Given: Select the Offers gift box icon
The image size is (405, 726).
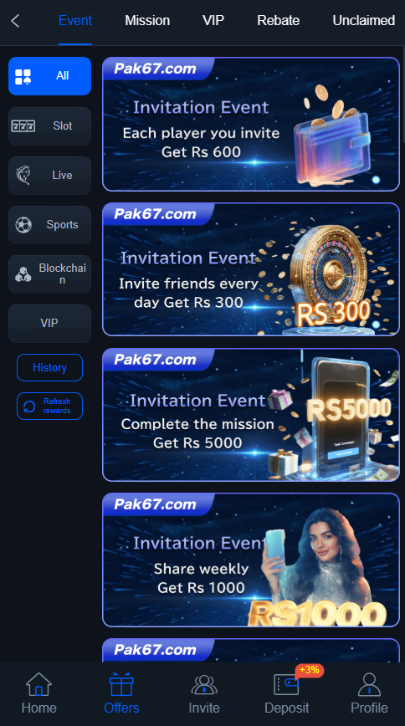Looking at the screenshot, I should click(x=121, y=684).
